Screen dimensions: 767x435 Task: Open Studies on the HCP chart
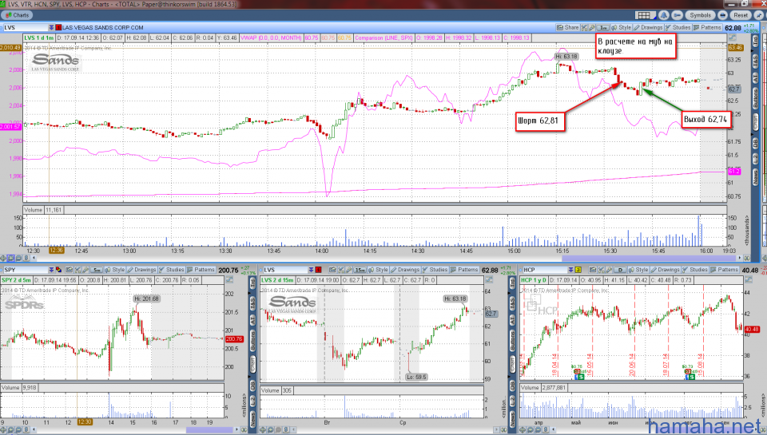coord(694,270)
